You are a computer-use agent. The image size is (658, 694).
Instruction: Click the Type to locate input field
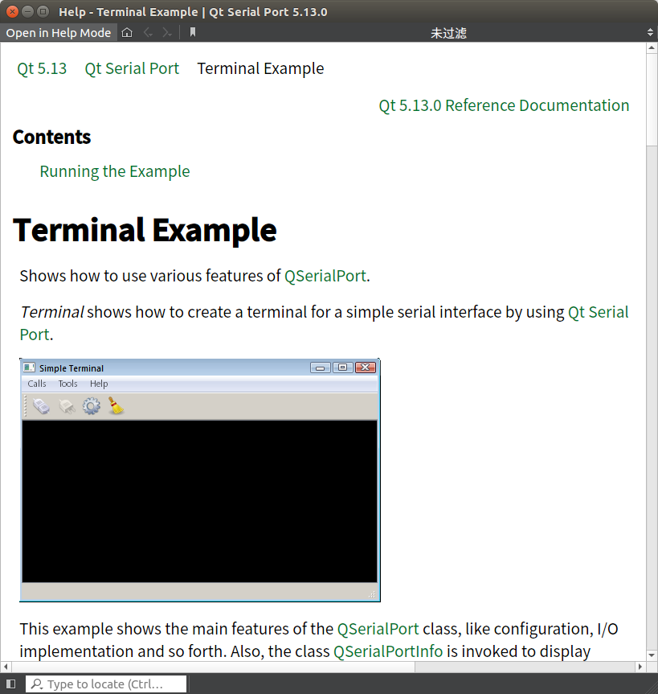point(106,684)
